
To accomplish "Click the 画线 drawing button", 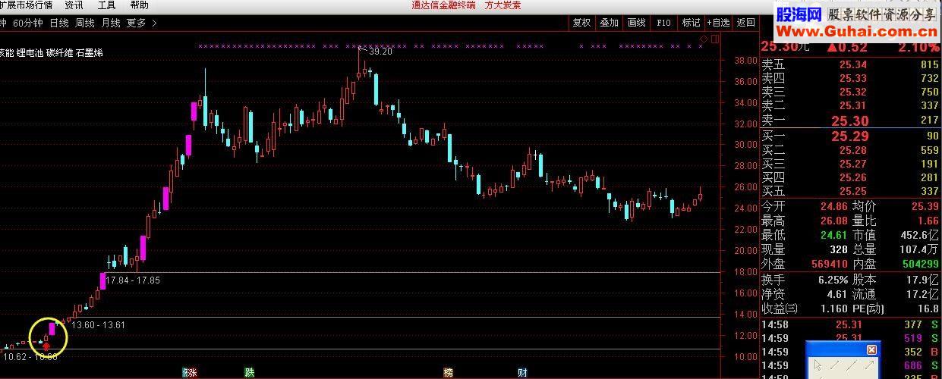I will click(636, 23).
